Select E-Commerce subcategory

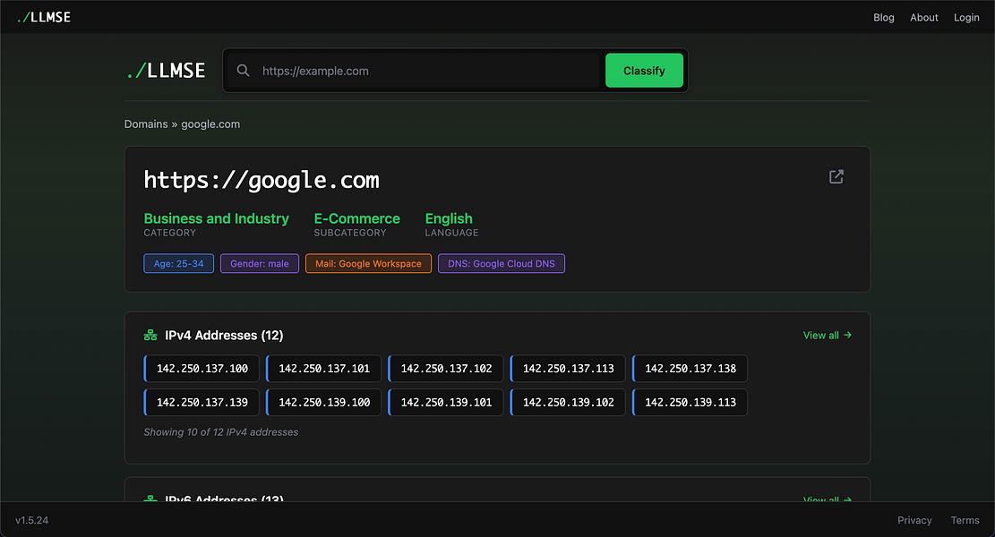356,218
